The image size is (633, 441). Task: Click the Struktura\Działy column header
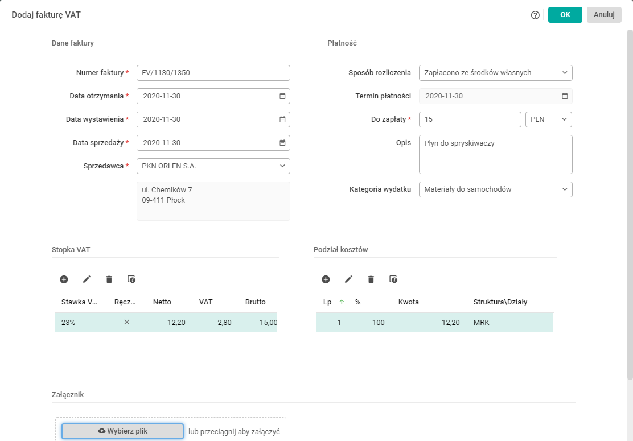point(500,302)
